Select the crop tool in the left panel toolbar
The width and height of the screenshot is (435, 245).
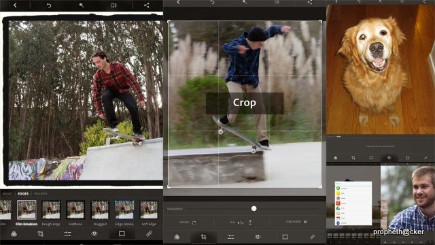41,234
